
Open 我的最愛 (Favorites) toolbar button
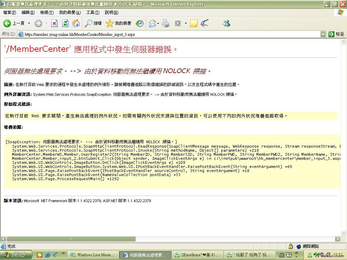pyautogui.click(x=119, y=23)
